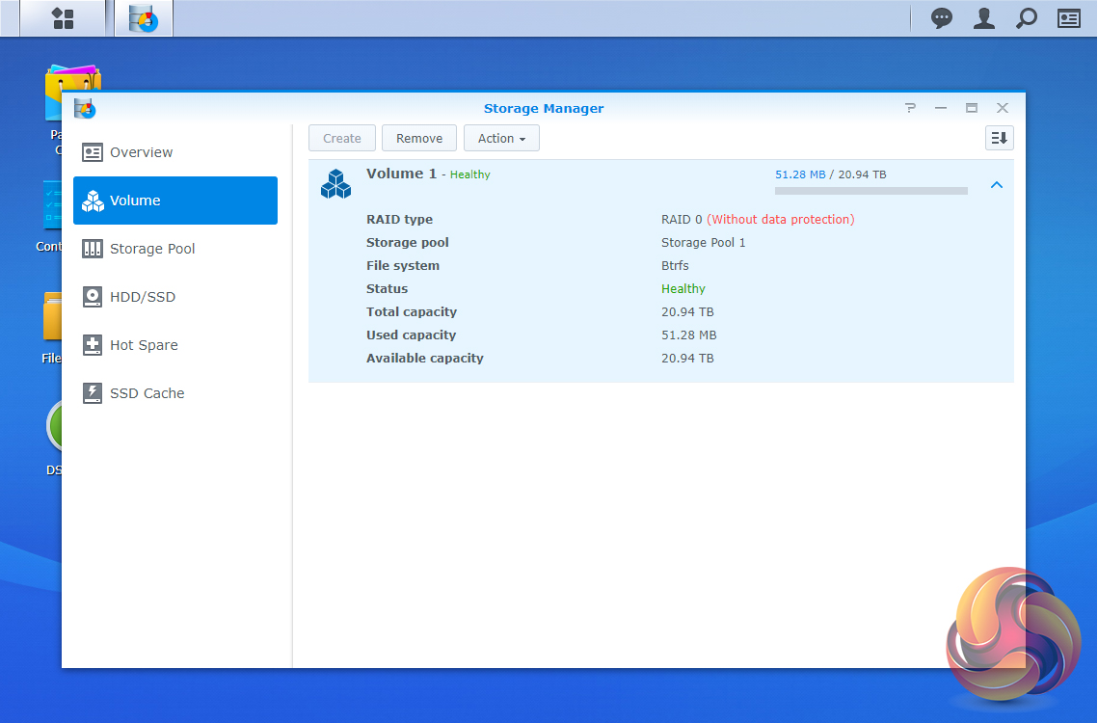Click the Volume 1 usage bar
Image resolution: width=1098 pixels, height=723 pixels.
pos(870,191)
